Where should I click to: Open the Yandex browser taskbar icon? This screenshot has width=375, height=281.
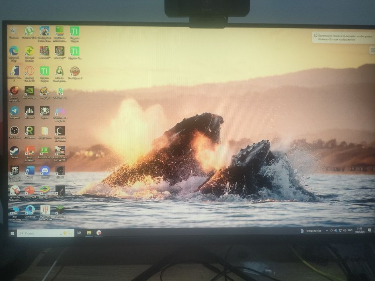pyautogui.click(x=99, y=232)
